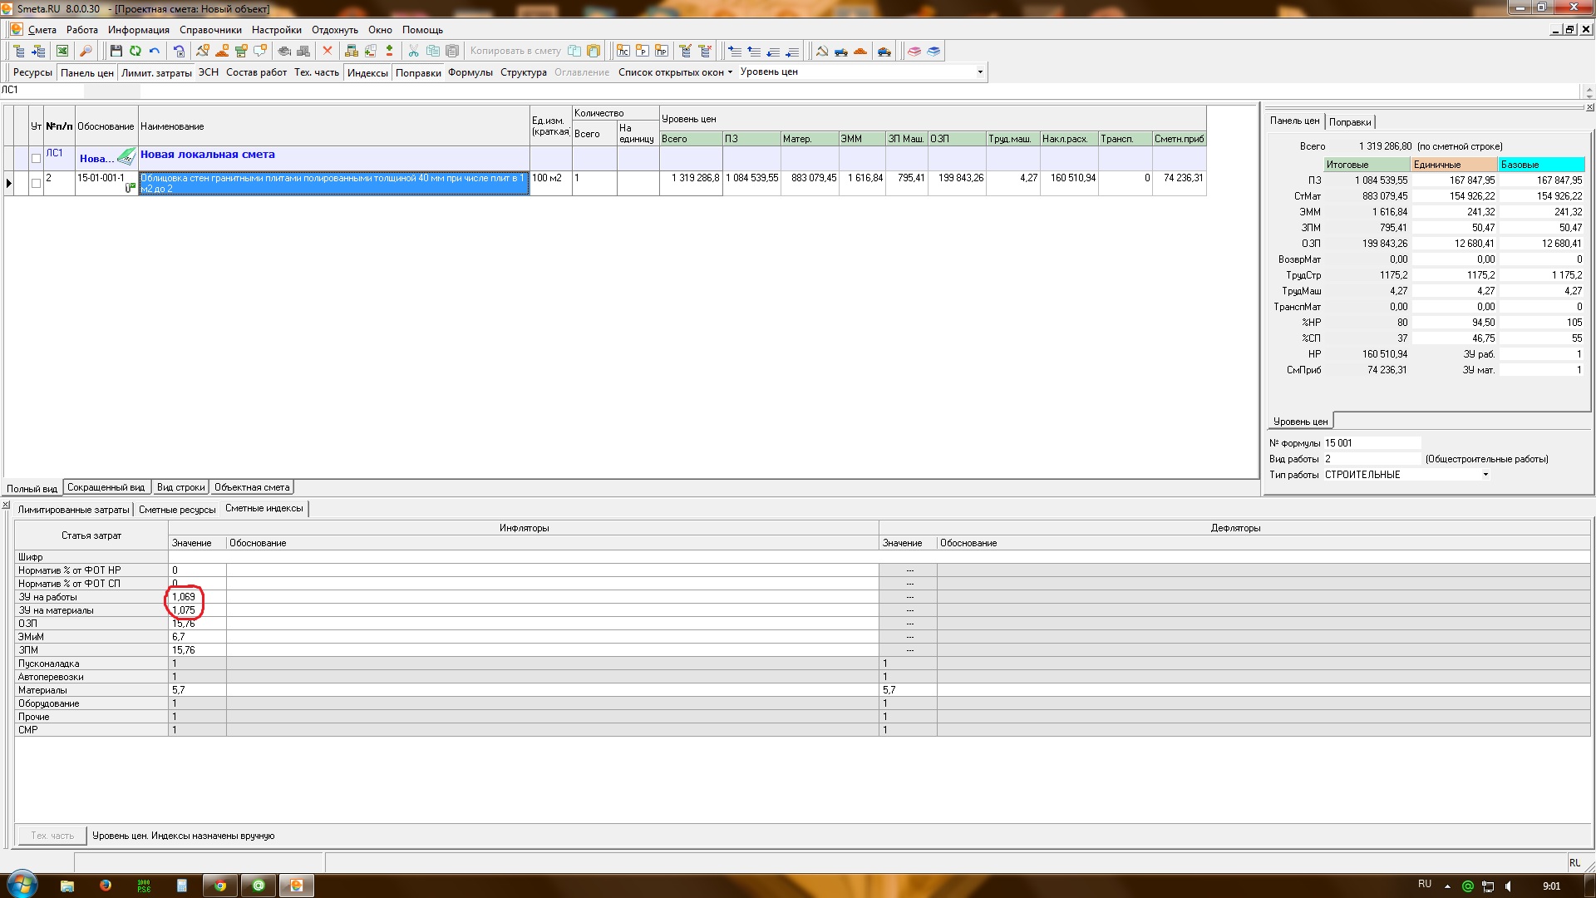Screen dimensions: 1596x898
Task: Click Сокращенный вид button
Action: (x=106, y=486)
